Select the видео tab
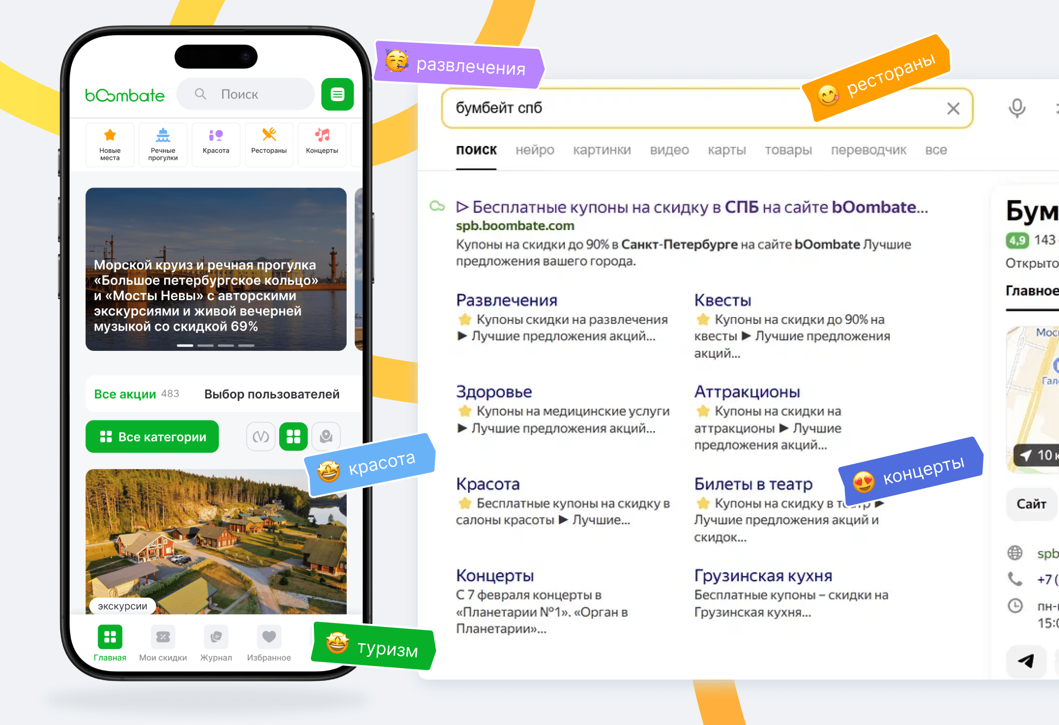Screen dimensions: 1059x725 point(669,150)
